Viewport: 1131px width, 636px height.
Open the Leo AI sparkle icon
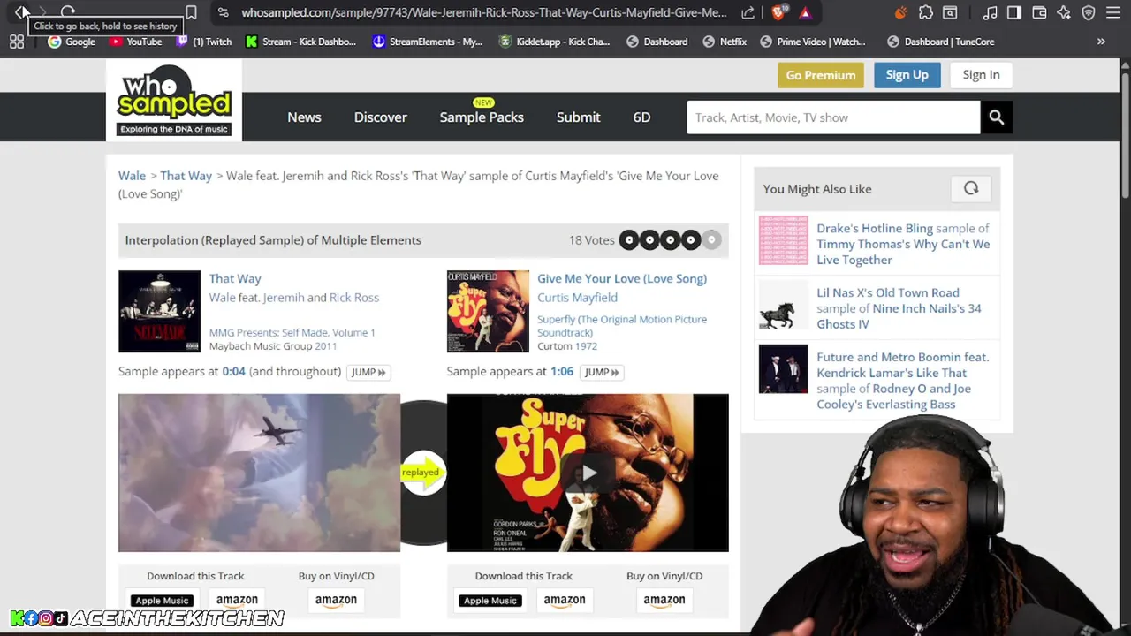point(1064,12)
